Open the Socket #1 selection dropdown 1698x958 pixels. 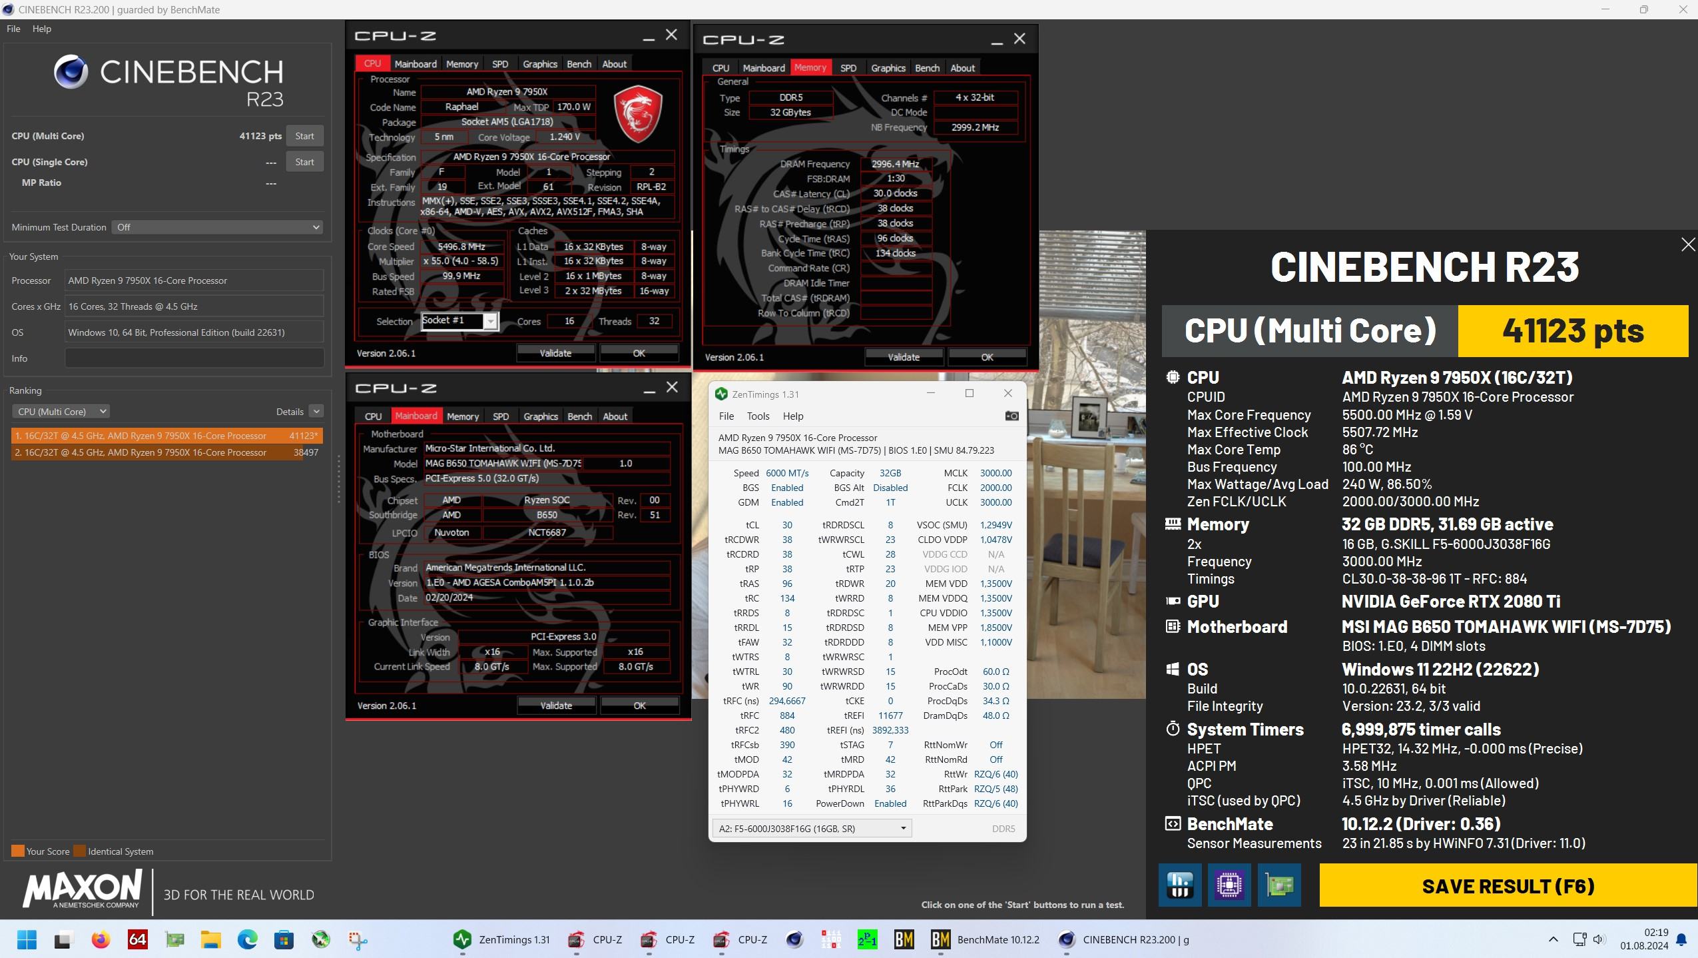pyautogui.click(x=491, y=321)
